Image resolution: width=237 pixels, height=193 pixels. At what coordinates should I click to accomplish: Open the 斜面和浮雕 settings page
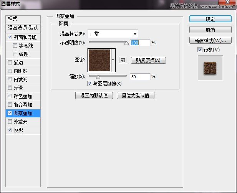[x=25, y=37]
